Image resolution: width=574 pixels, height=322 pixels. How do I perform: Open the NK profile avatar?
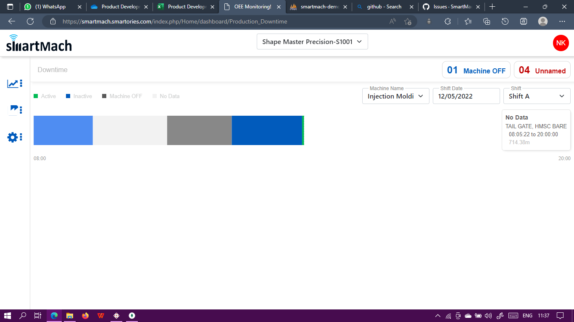[561, 43]
